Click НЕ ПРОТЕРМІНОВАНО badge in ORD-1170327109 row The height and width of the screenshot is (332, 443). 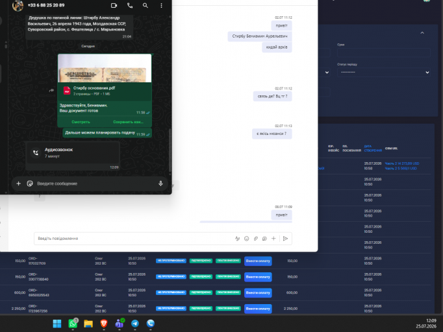click(x=171, y=261)
